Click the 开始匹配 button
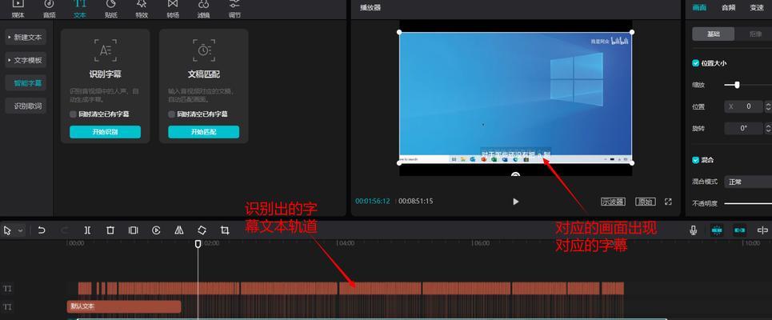Image resolution: width=772 pixels, height=320 pixels. pyautogui.click(x=203, y=132)
